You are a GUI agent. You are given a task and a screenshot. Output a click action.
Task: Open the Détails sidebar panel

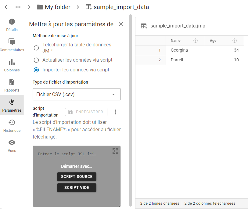[12, 25]
